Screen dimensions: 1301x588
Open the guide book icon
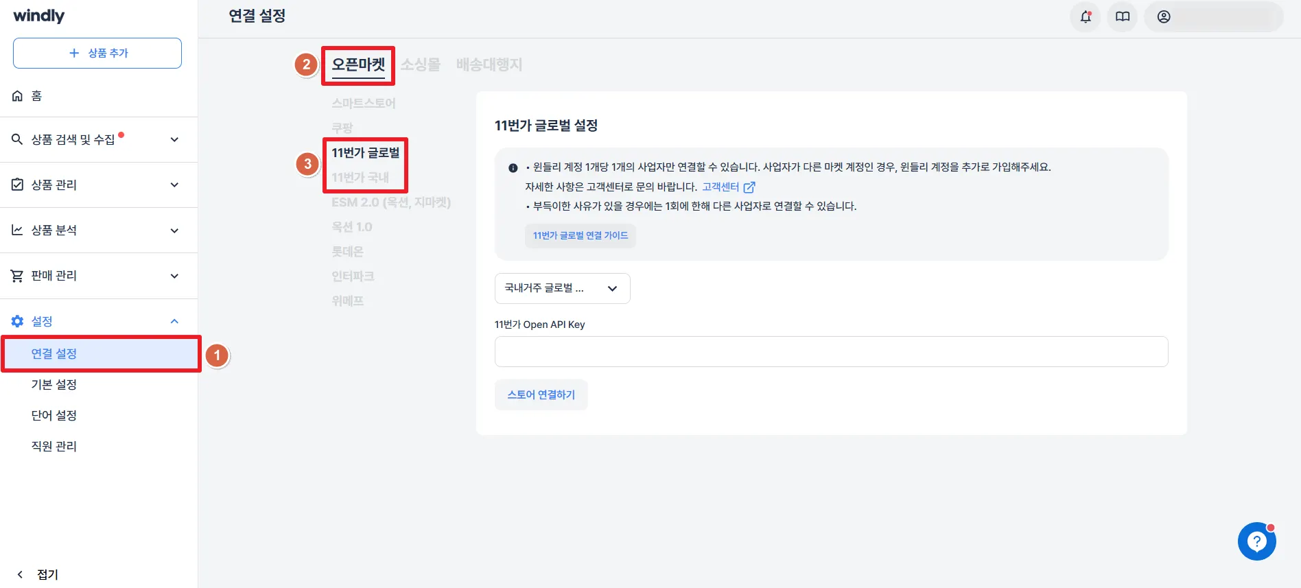pos(1123,17)
